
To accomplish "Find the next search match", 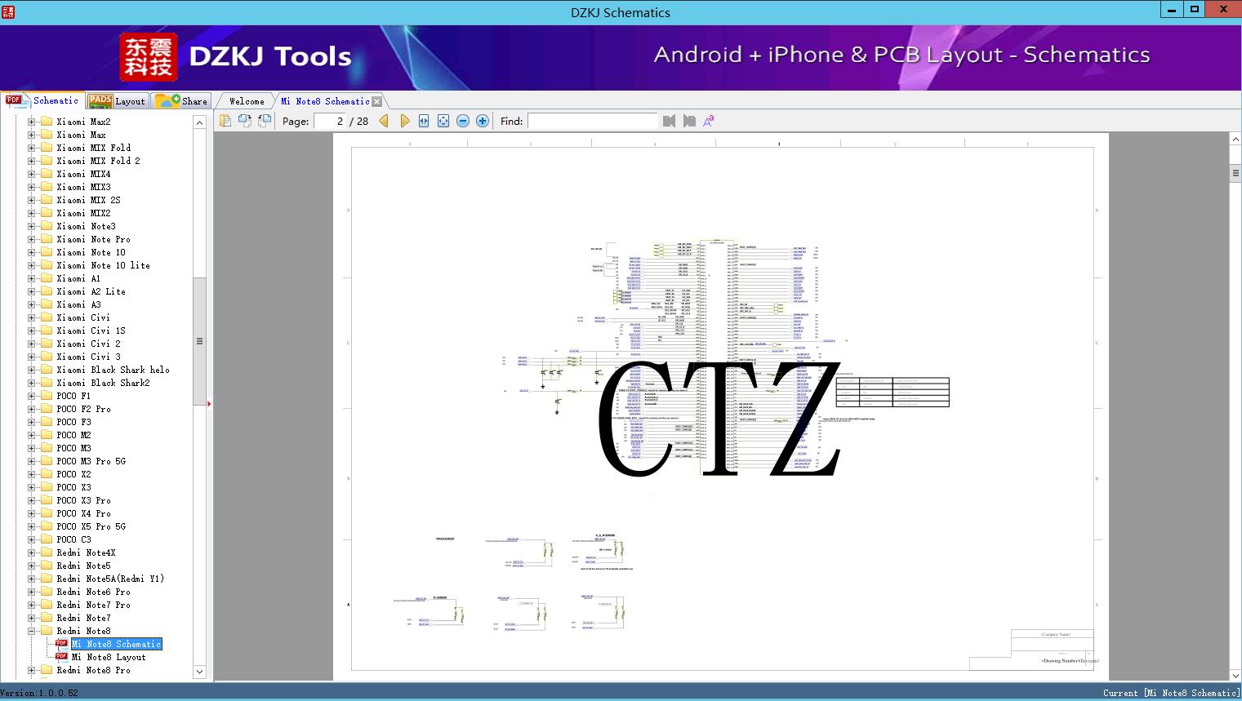I will pos(689,121).
